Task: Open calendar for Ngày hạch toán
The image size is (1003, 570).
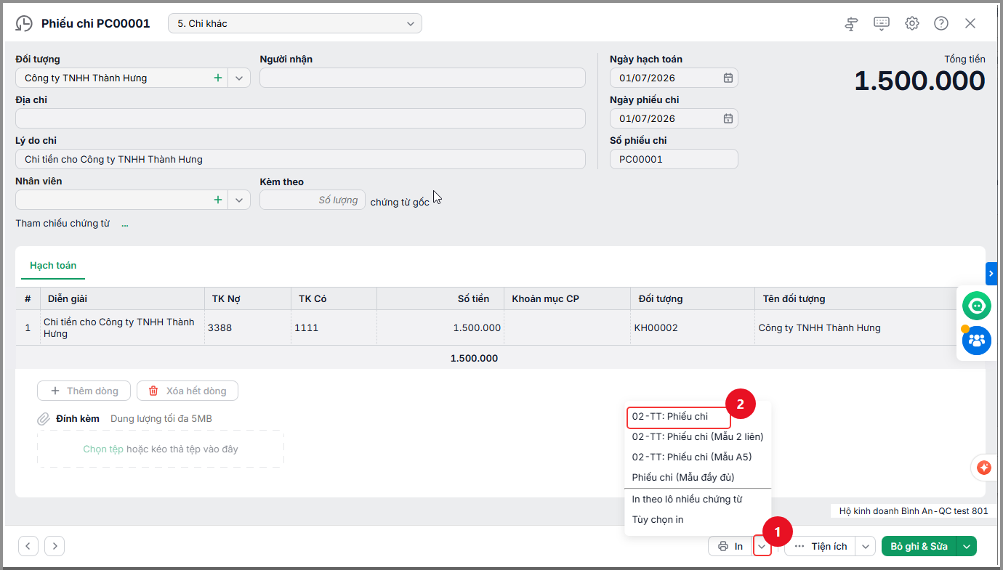Action: pyautogui.click(x=728, y=78)
